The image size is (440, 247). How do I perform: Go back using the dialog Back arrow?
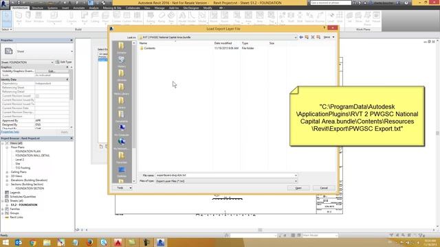(301, 37)
